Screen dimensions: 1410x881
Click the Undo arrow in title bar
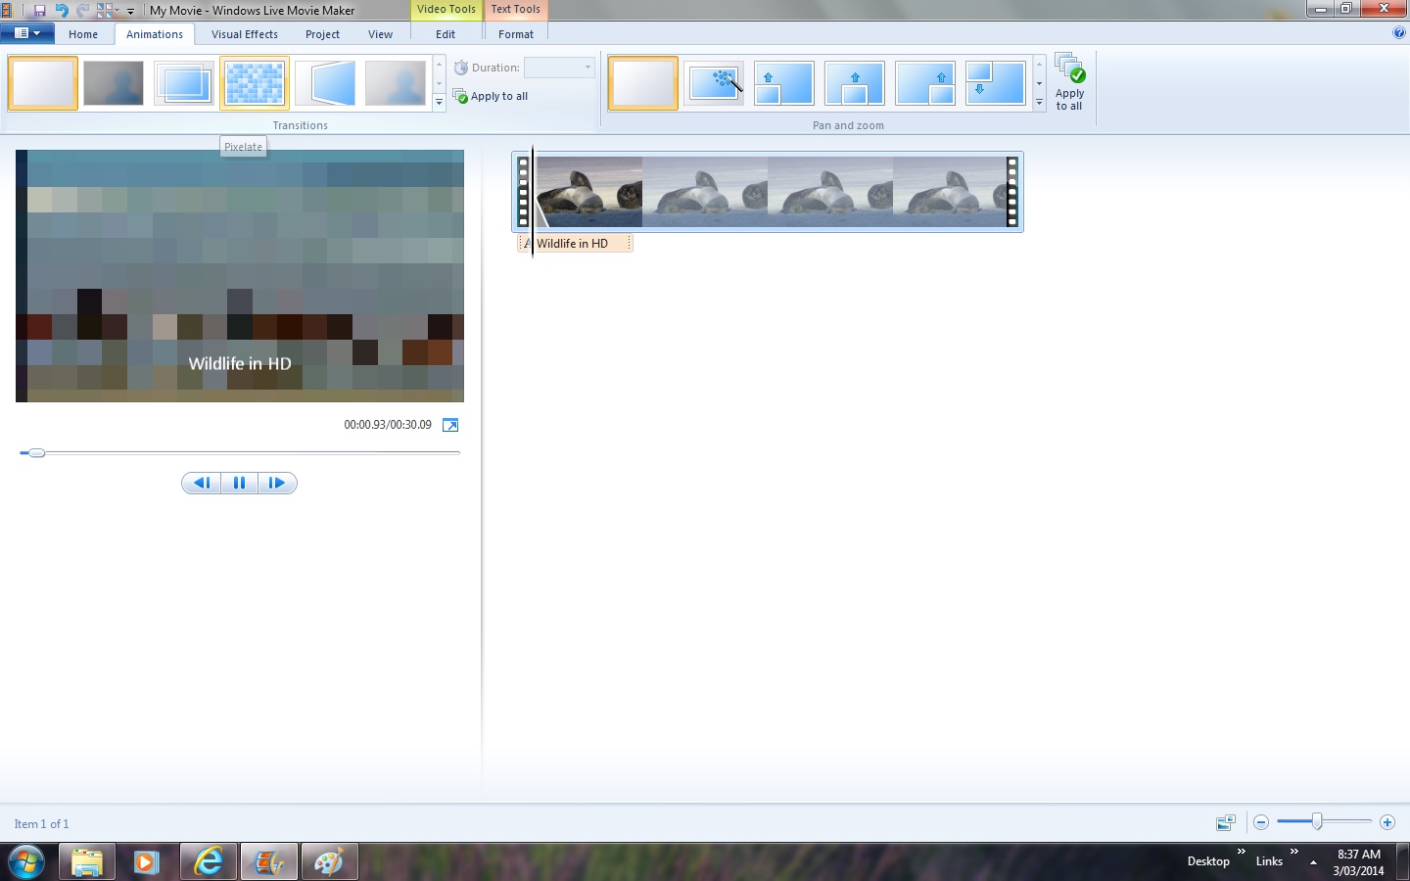tap(62, 11)
